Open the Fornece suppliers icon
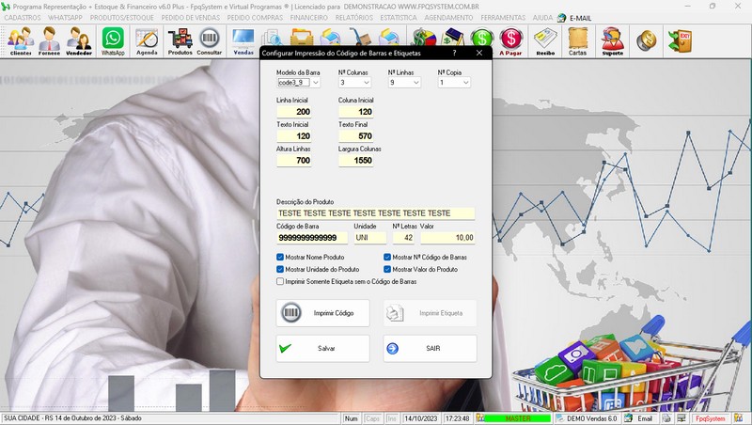The height and width of the screenshot is (425, 752). pyautogui.click(x=50, y=41)
